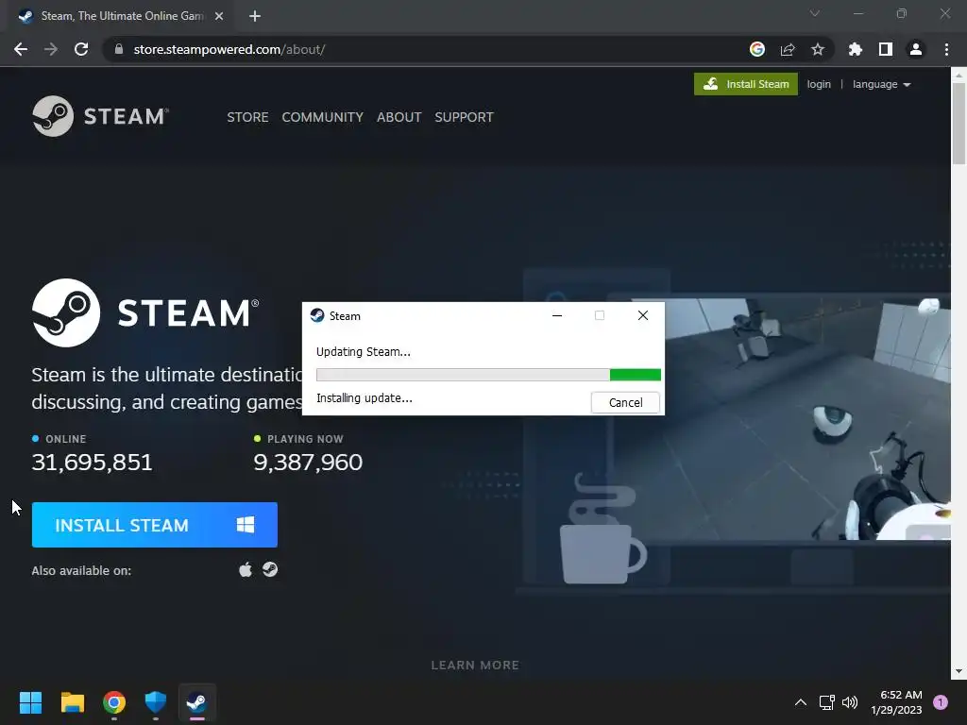Screen dimensions: 967x725
Task: Follow the LEARN MORE link
Action: pos(475,666)
